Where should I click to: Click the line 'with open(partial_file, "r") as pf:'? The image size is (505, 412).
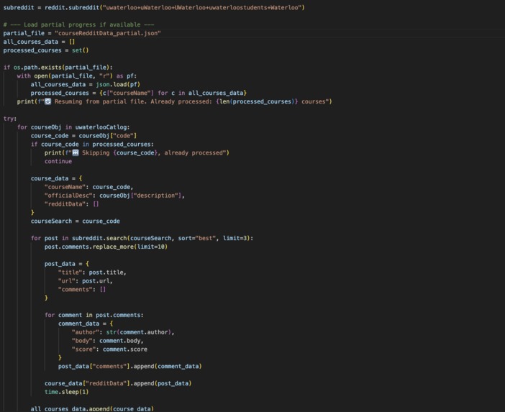77,76
